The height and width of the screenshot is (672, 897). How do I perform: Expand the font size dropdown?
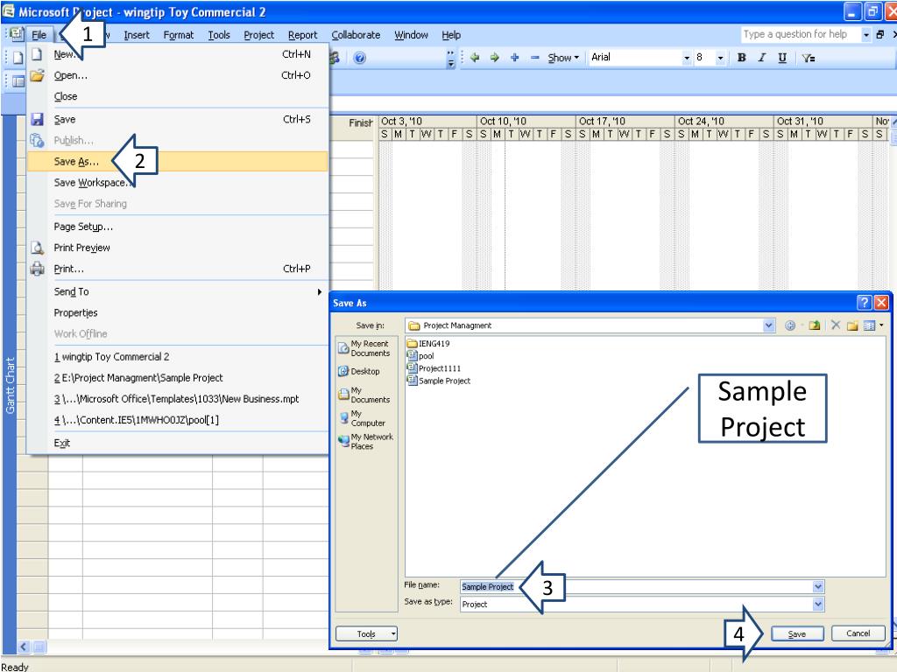tap(720, 58)
